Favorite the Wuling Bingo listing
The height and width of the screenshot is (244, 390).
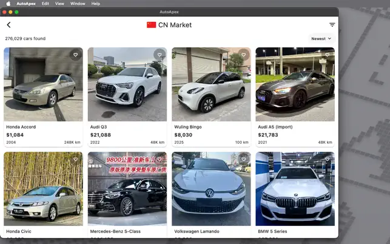click(244, 55)
